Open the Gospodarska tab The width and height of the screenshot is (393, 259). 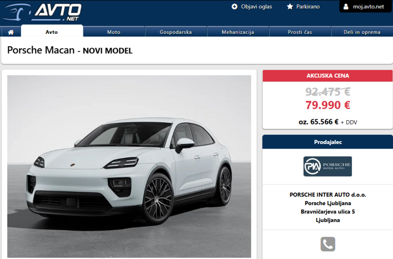[176, 32]
